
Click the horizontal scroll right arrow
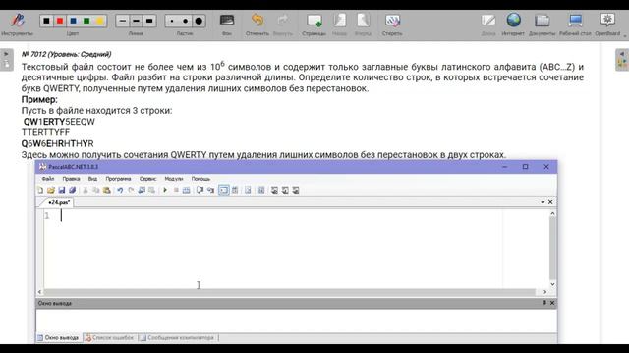tap(544, 292)
